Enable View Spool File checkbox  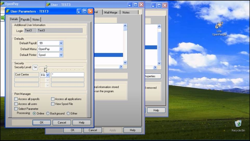(x=53, y=104)
